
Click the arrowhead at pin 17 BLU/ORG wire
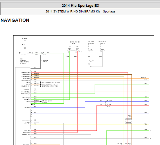tap(41, 101)
